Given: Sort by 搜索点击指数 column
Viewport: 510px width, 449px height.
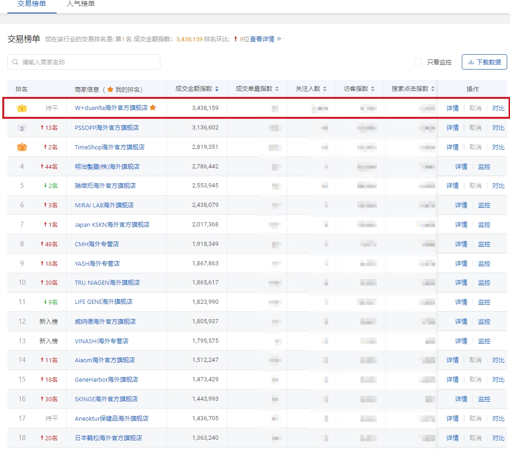Looking at the screenshot, I should pos(433,89).
